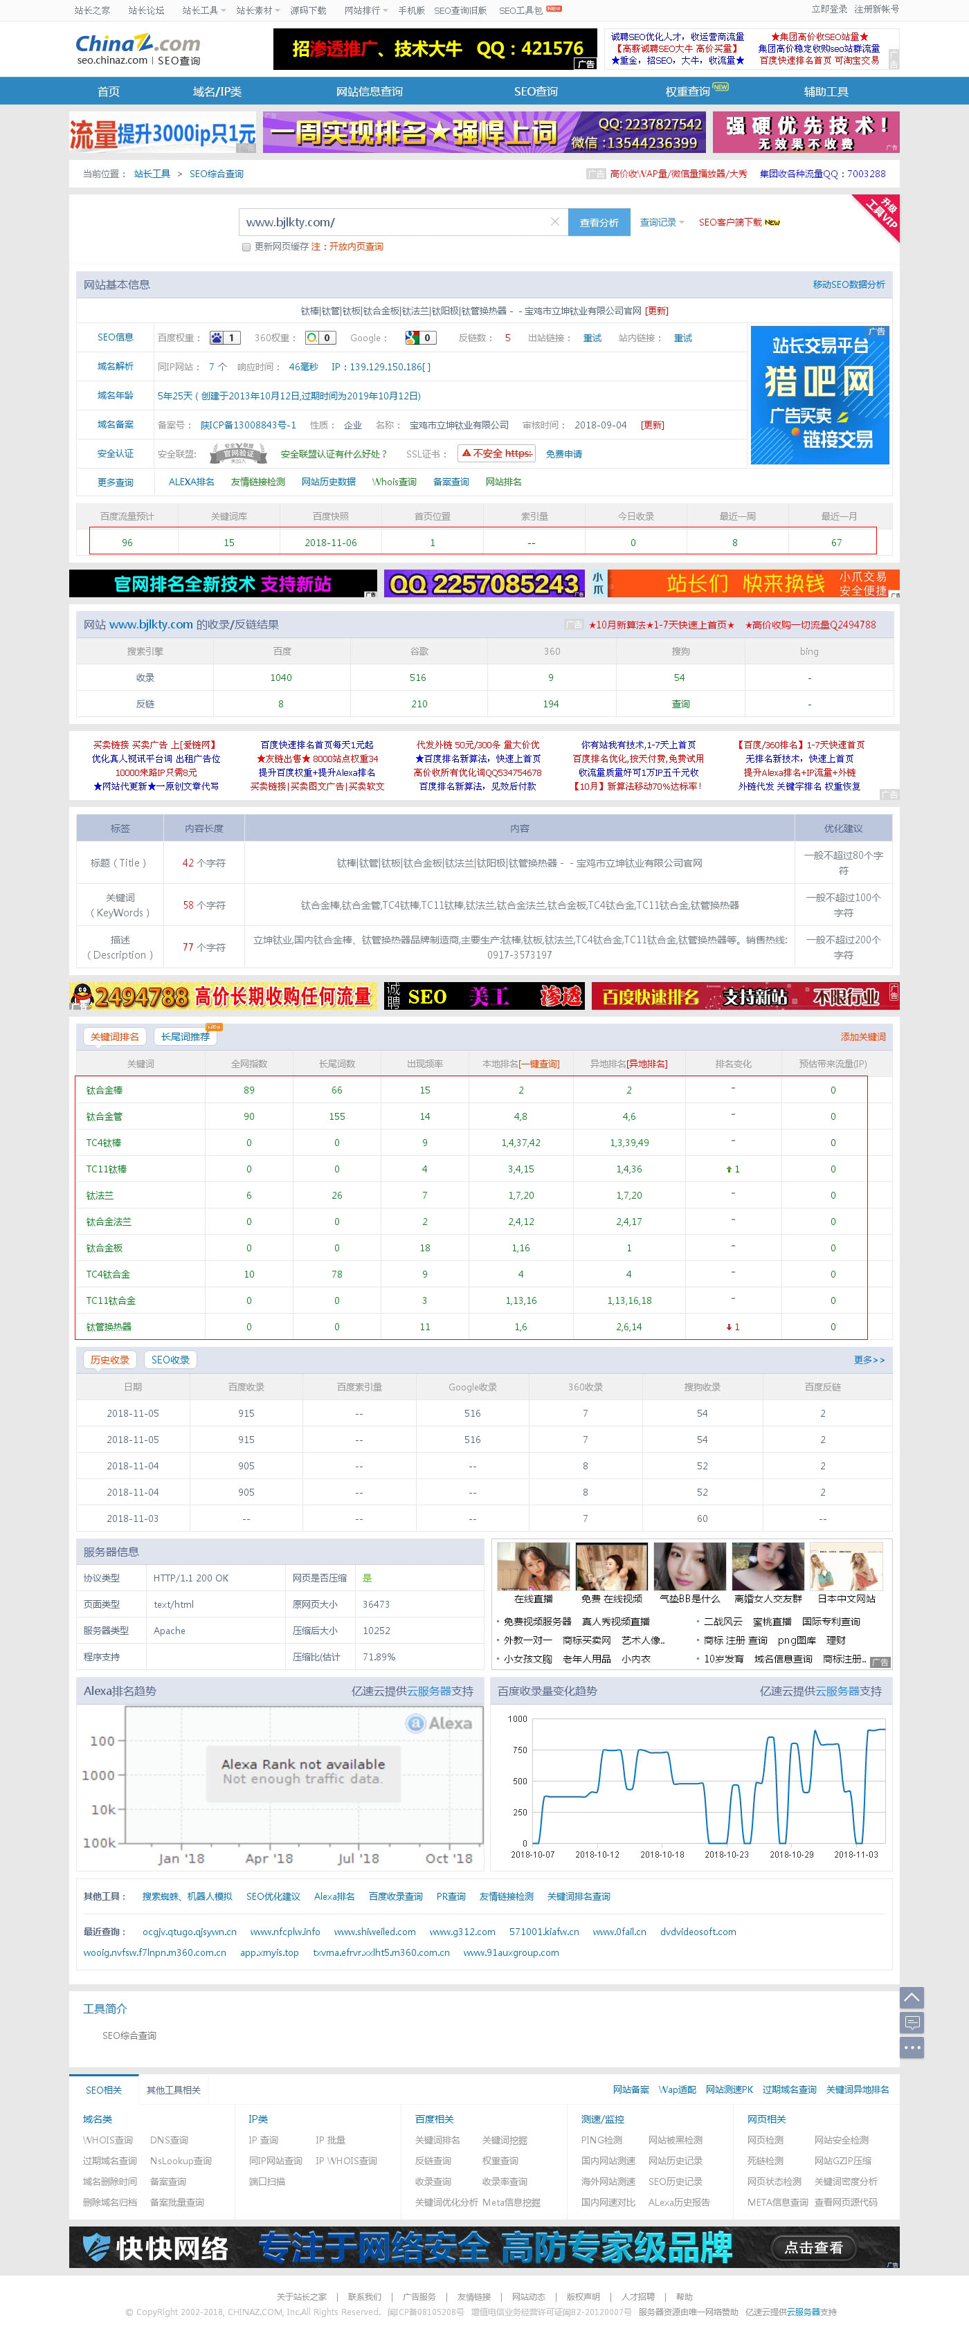The height and width of the screenshot is (2331, 969).
Task: Click the 站长工具 breadcrumb link
Action: point(152,174)
